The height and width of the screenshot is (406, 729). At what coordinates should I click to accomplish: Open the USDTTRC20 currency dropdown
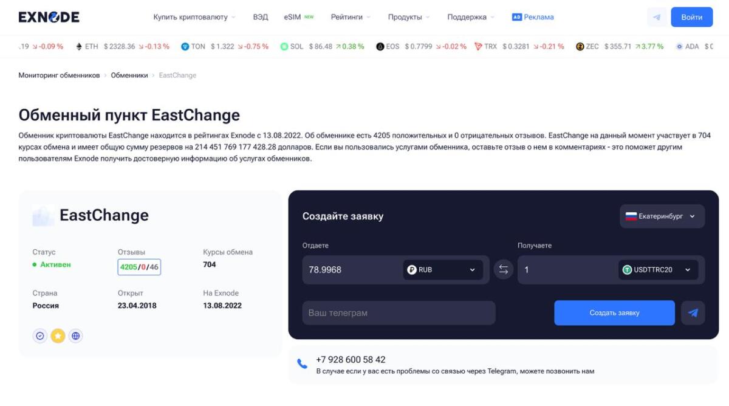coord(658,270)
